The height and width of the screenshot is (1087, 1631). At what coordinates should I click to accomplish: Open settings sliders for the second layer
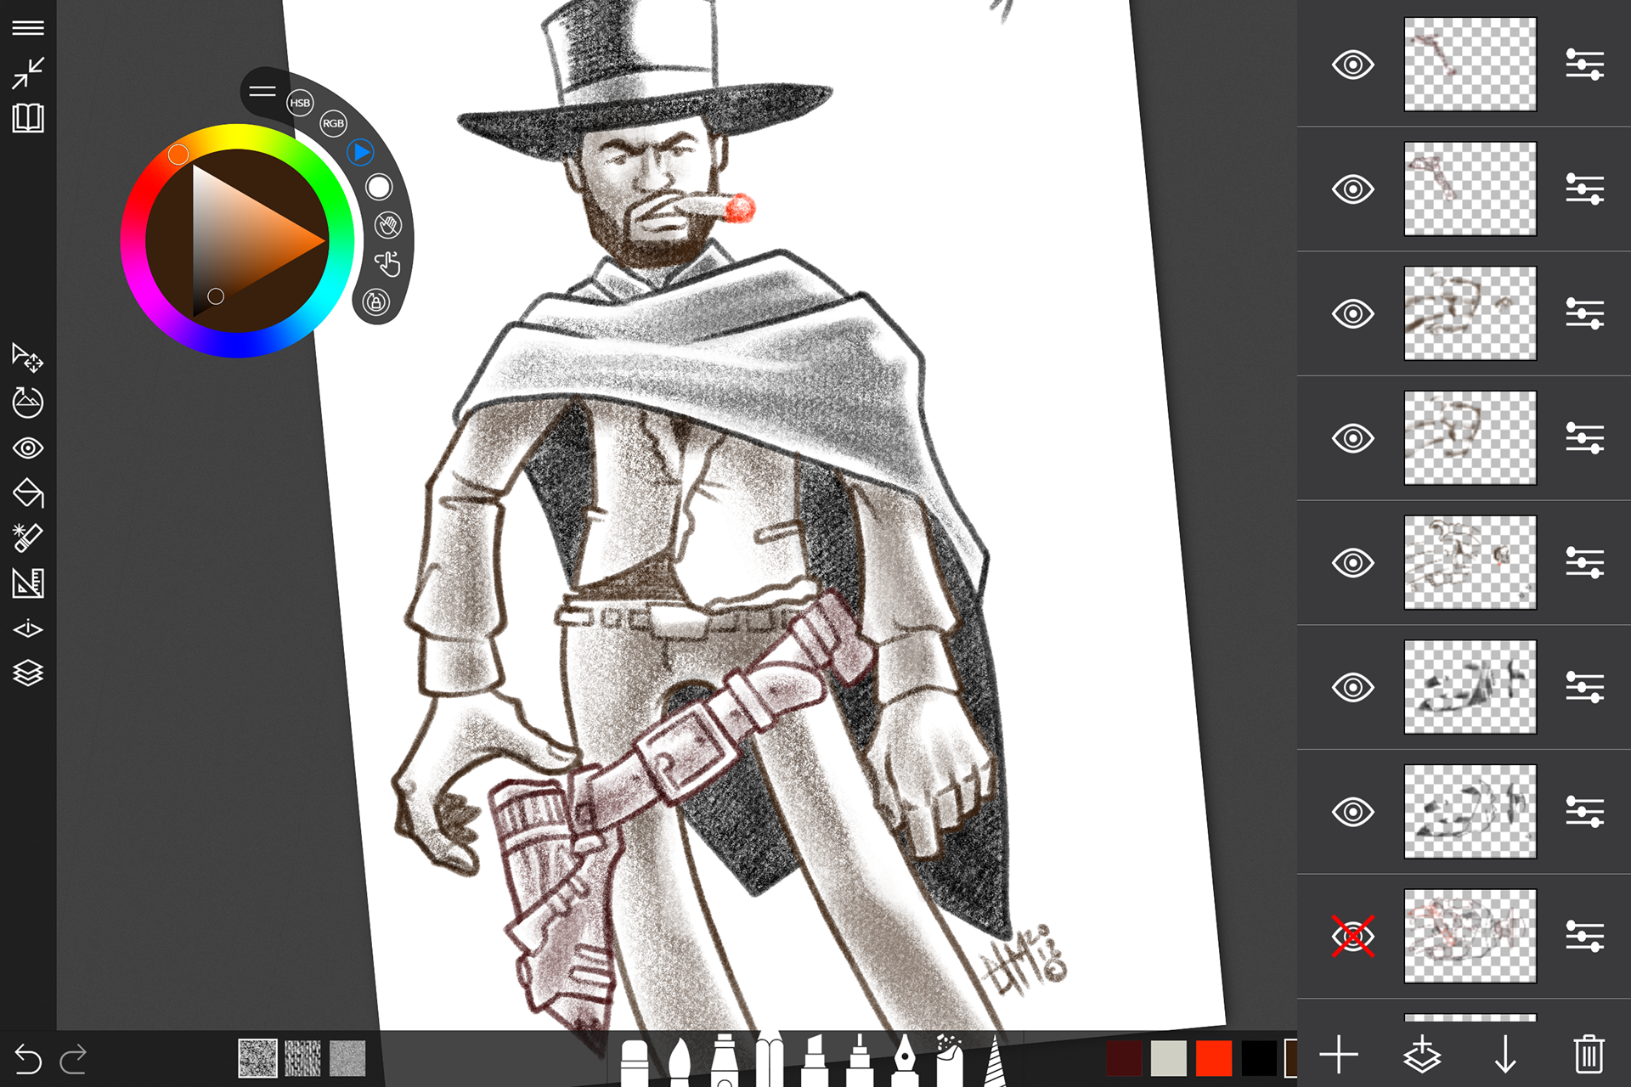pyautogui.click(x=1585, y=189)
